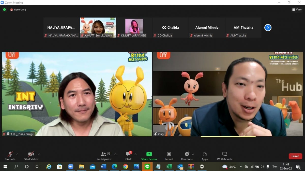The width and height of the screenshot is (305, 171).
Task: Open the View layout menu
Action: point(297,10)
